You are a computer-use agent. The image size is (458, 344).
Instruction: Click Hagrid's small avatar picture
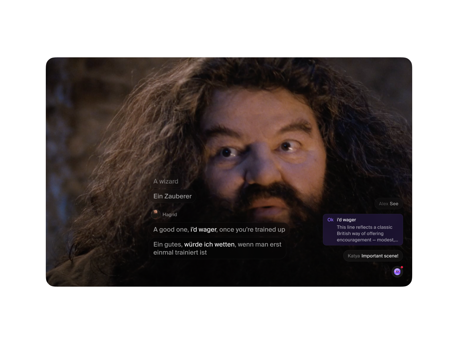coord(155,214)
